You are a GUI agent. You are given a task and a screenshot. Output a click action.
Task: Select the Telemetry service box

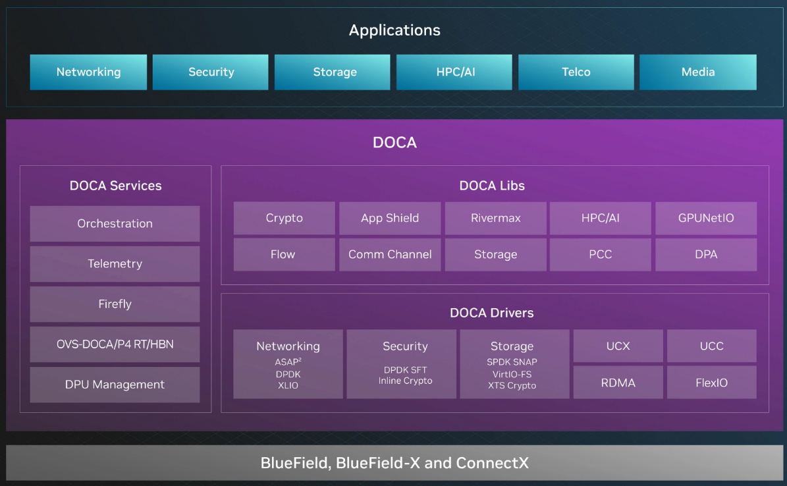(115, 263)
